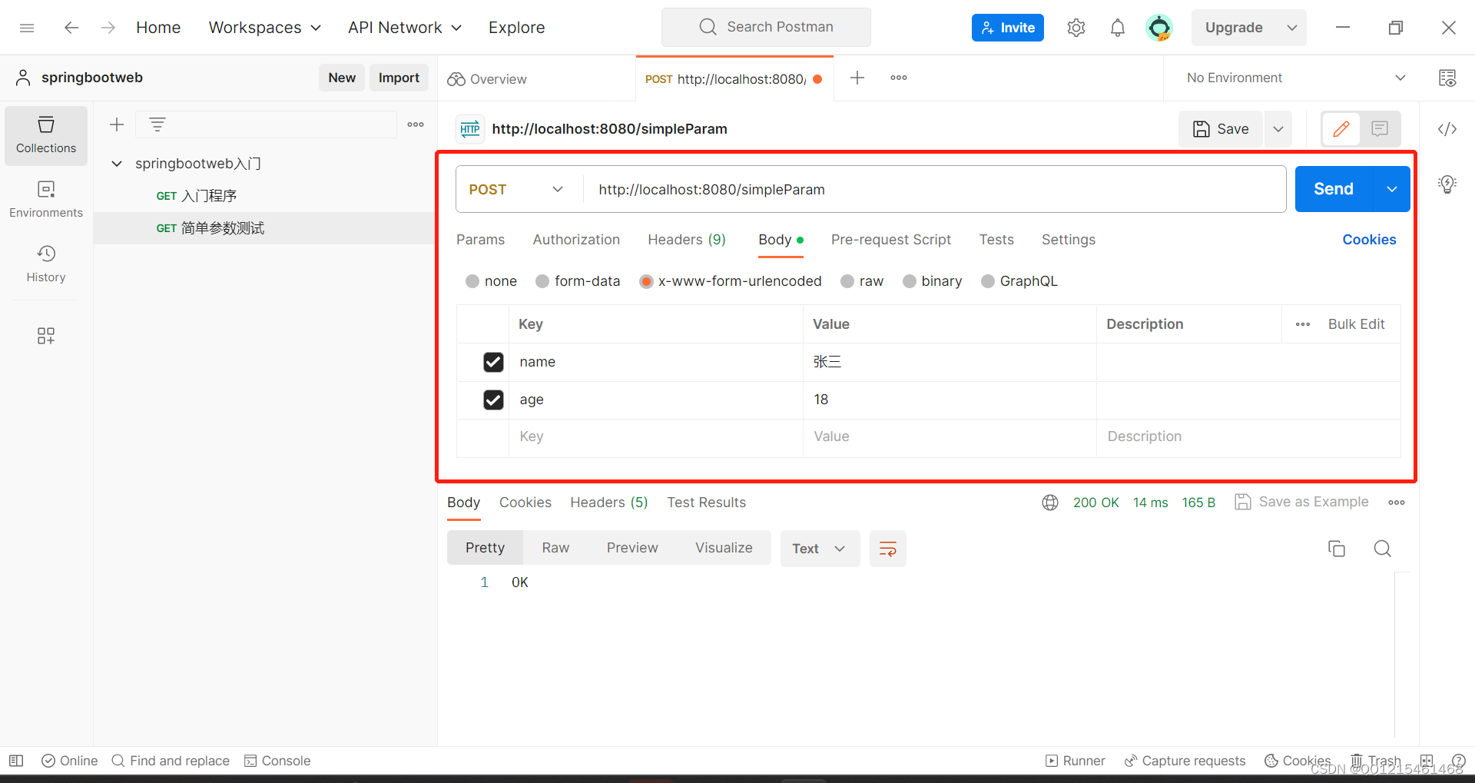The width and height of the screenshot is (1475, 783).
Task: Select the raw body type
Action: tap(847, 281)
